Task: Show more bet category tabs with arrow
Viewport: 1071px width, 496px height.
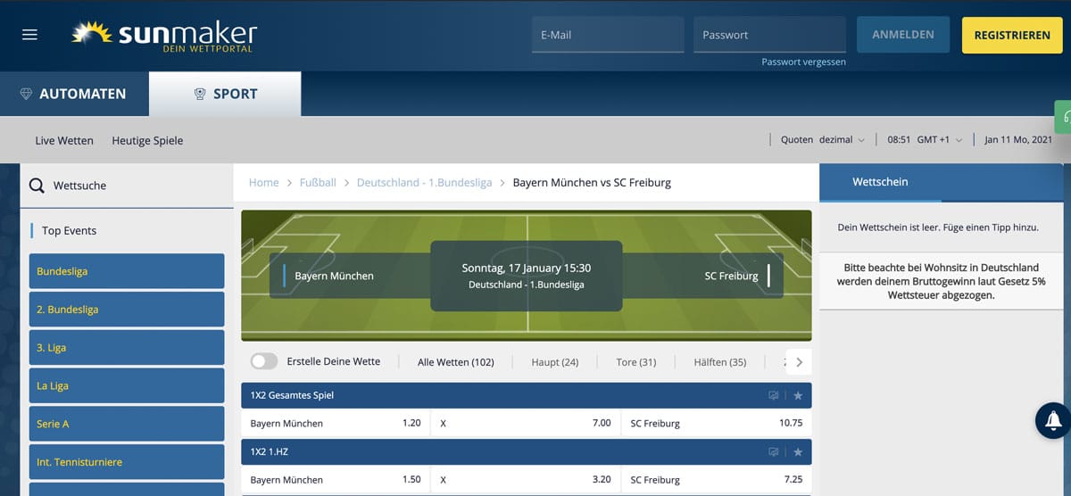Action: point(799,362)
